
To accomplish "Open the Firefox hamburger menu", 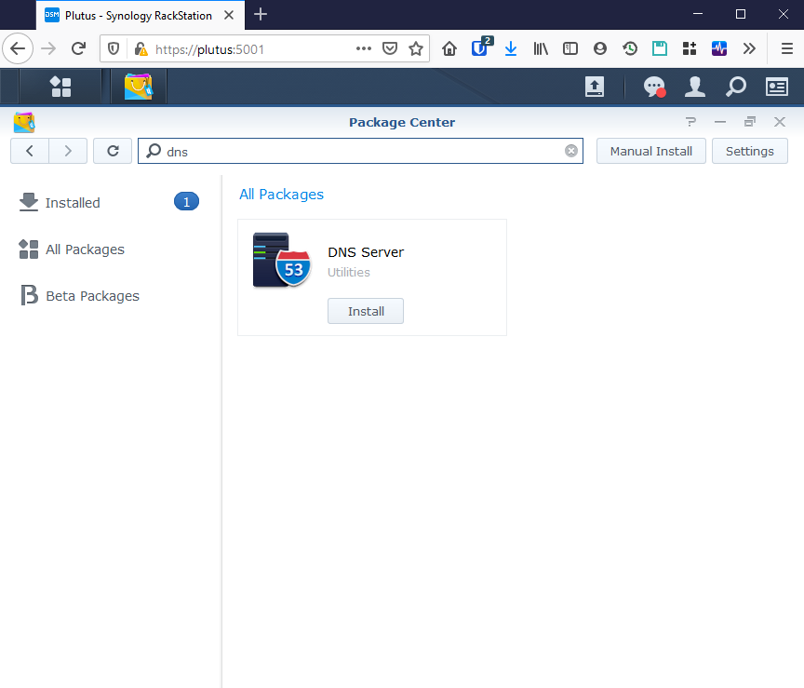I will pos(787,48).
